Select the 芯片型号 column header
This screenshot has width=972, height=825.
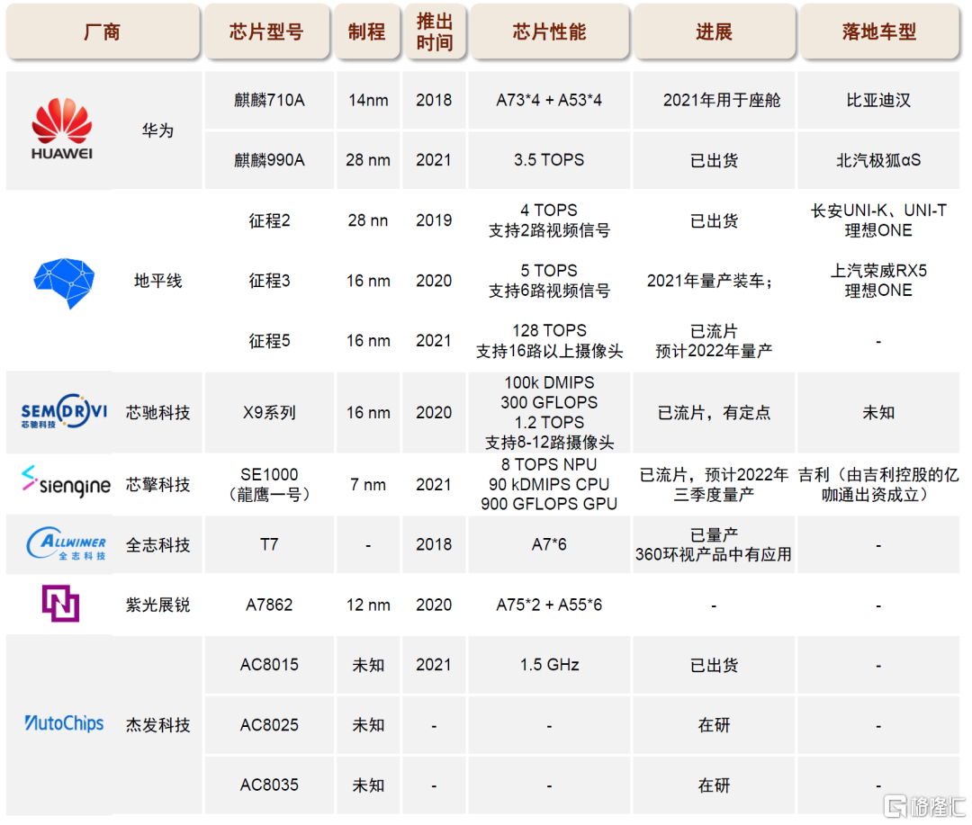[x=267, y=31]
